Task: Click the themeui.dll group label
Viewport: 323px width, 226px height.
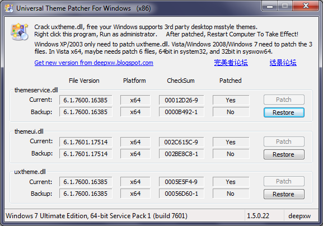Action: (x=29, y=131)
